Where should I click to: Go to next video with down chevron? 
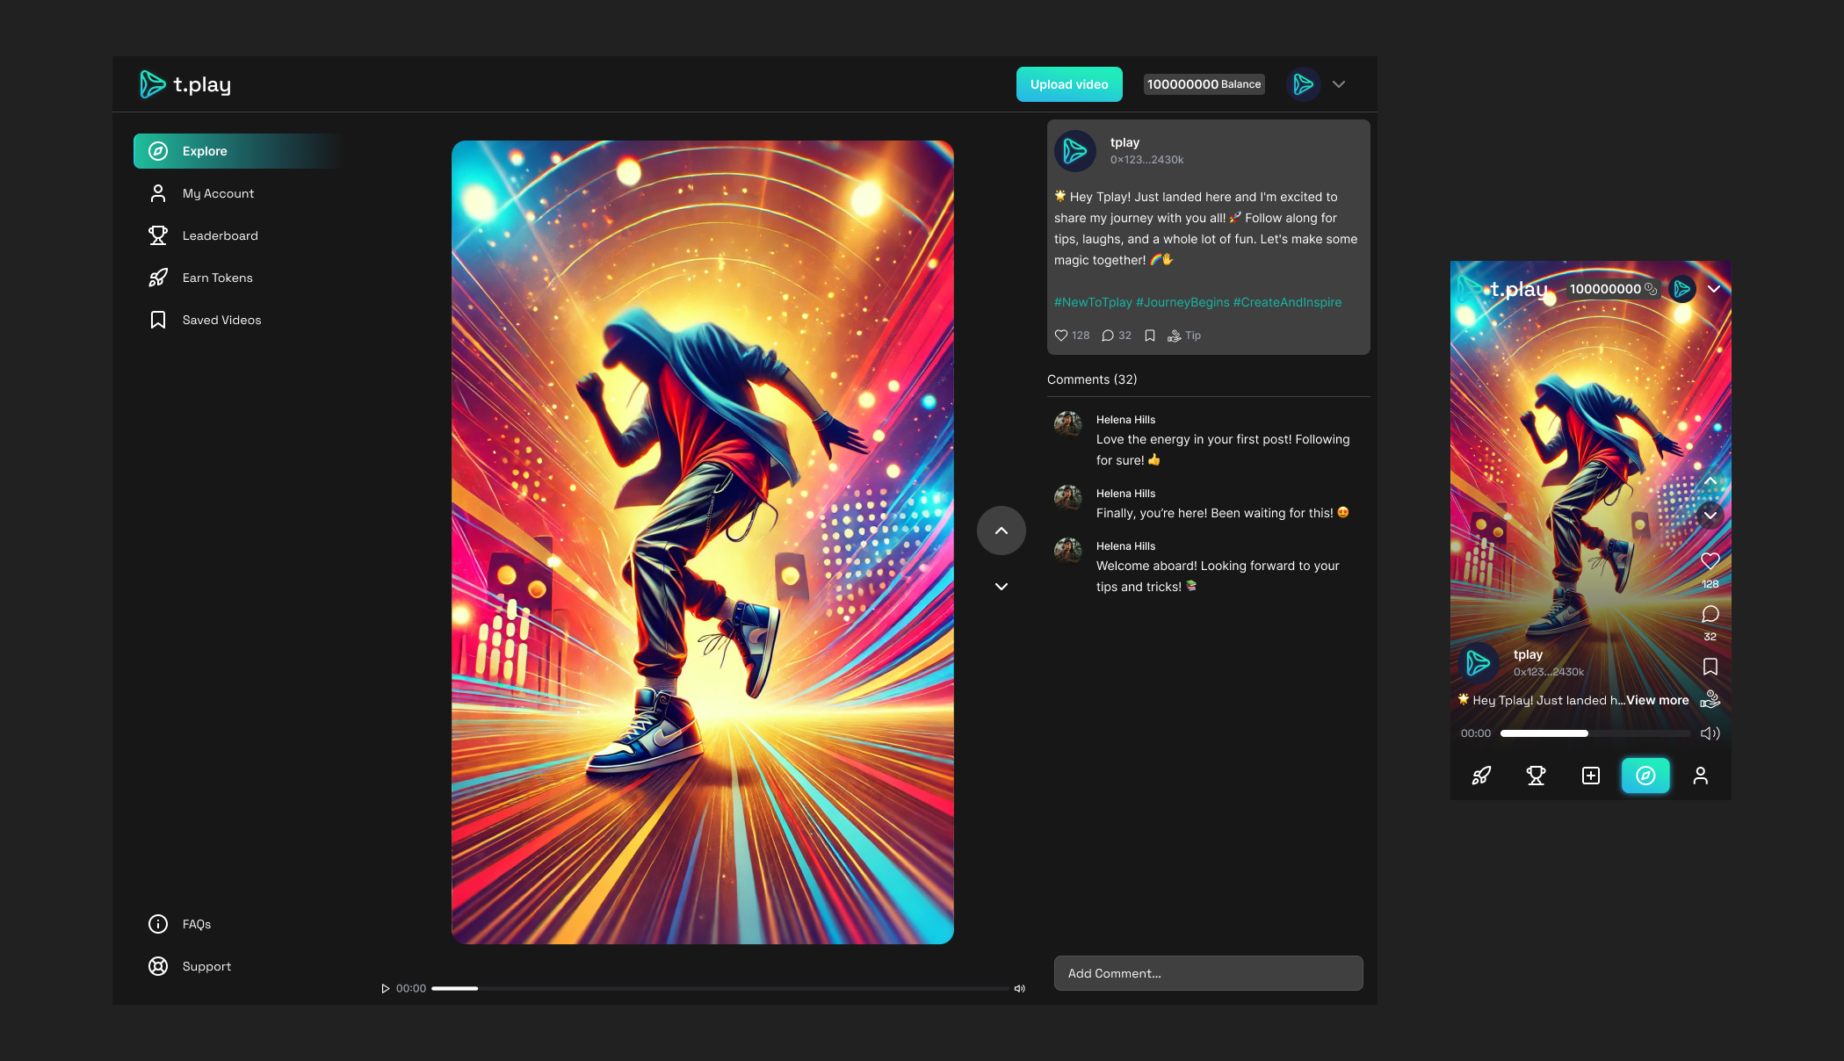click(1001, 587)
